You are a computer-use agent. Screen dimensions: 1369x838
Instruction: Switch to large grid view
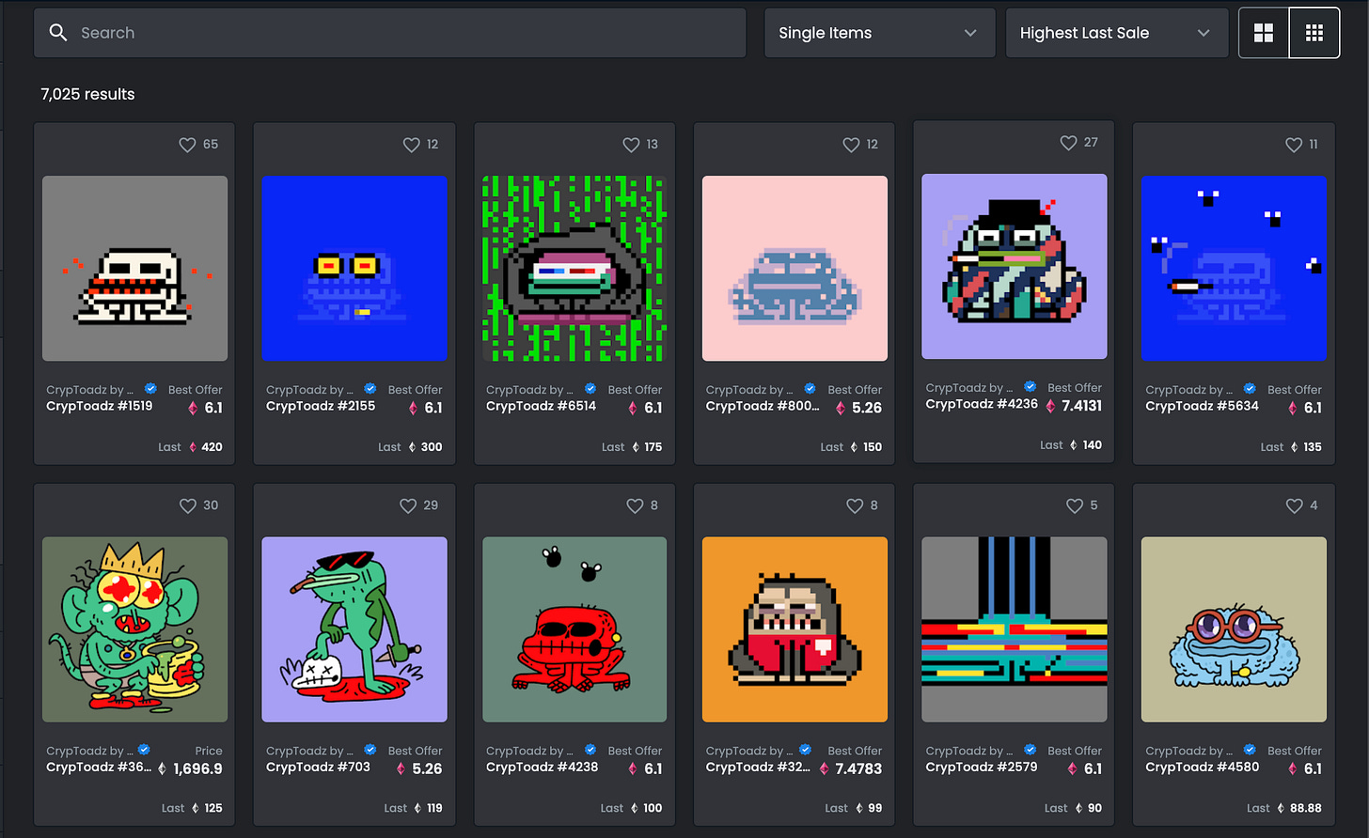1264,33
